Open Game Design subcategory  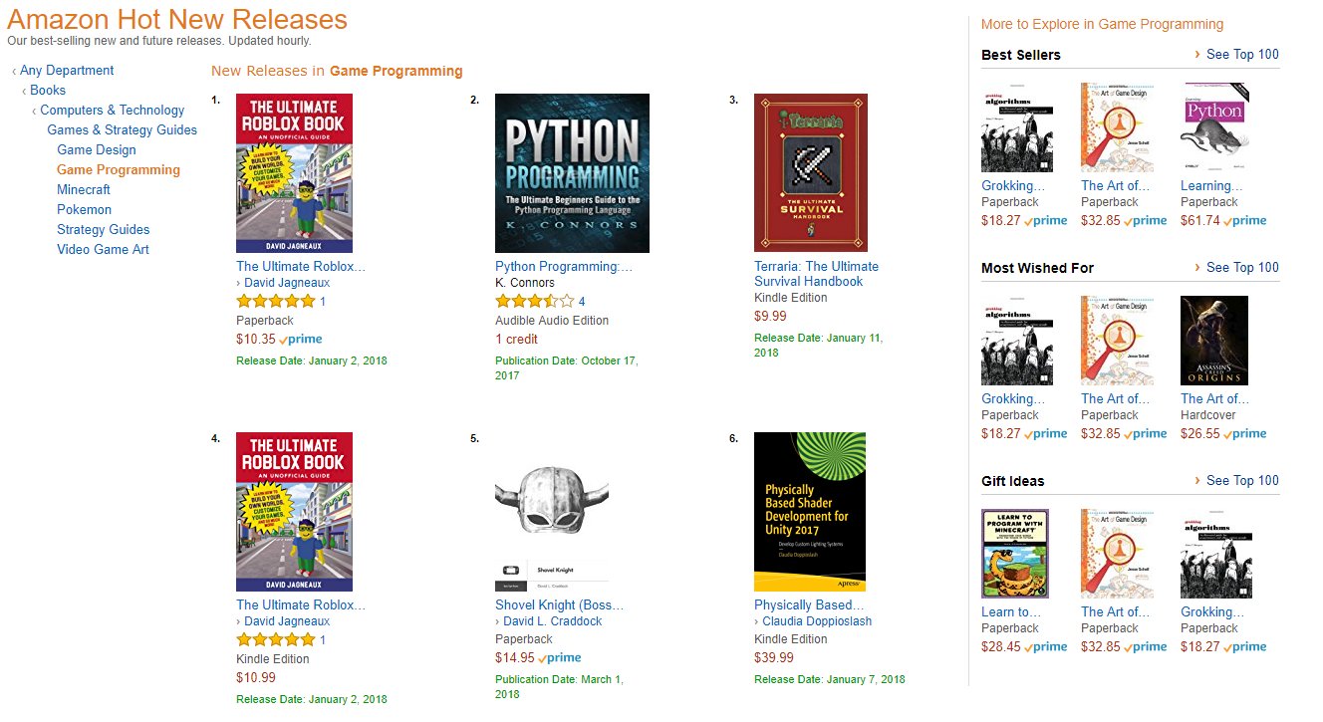point(97,150)
